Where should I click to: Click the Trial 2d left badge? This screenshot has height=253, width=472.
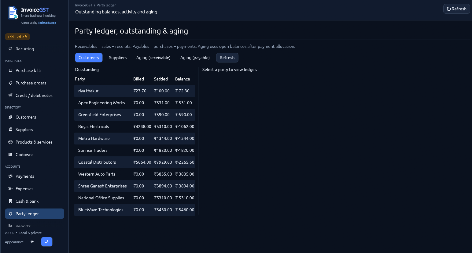[x=17, y=37]
